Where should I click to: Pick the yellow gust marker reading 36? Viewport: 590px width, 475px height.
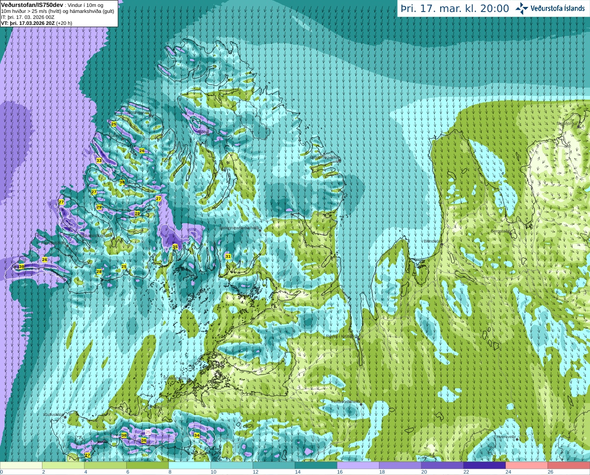(144, 441)
